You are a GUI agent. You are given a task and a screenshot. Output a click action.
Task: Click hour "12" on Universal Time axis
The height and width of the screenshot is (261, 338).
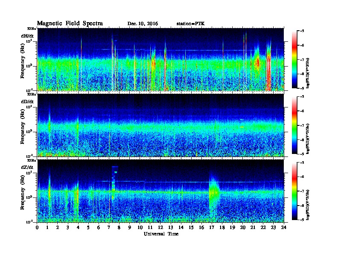pyautogui.click(x=160, y=227)
